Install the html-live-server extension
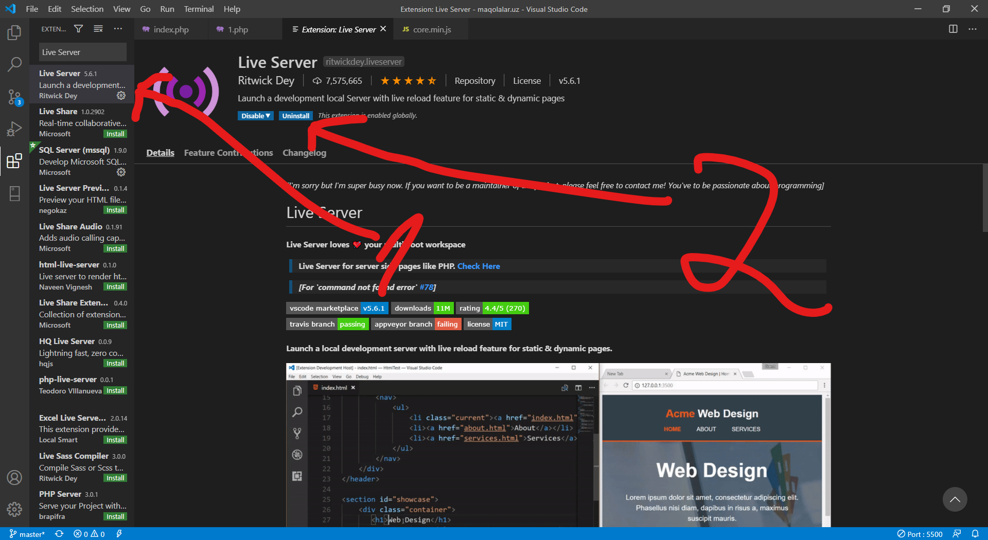This screenshot has height=540, width=988. pyautogui.click(x=115, y=286)
